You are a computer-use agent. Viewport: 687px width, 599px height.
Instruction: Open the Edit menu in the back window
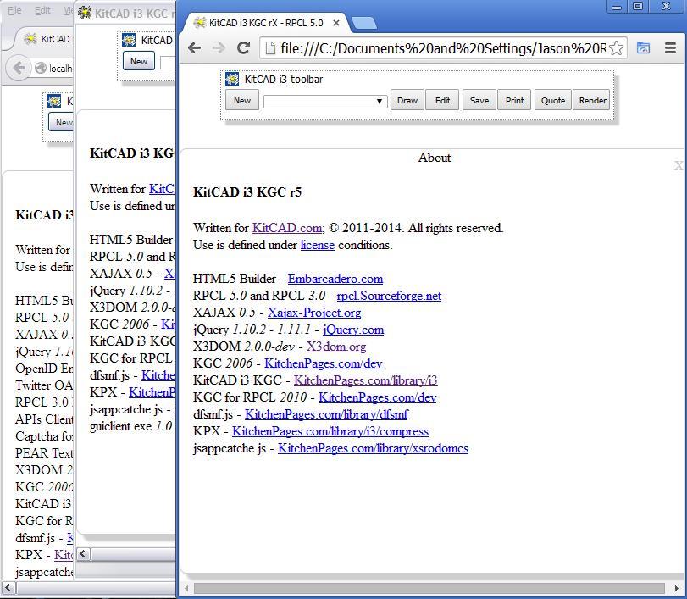42,10
